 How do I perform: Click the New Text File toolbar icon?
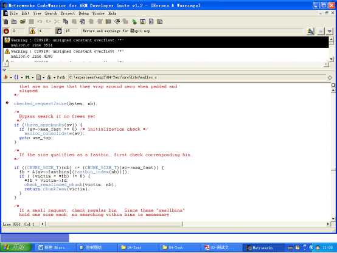pyautogui.click(x=6, y=21)
